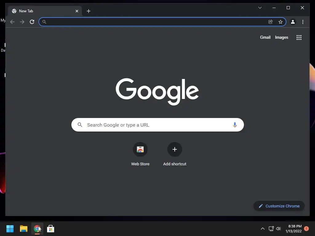The height and width of the screenshot is (236, 315).
Task: Show hidden system tray icons
Action: tap(263, 229)
